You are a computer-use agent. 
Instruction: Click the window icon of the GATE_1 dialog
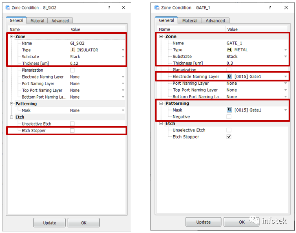point(157,8)
